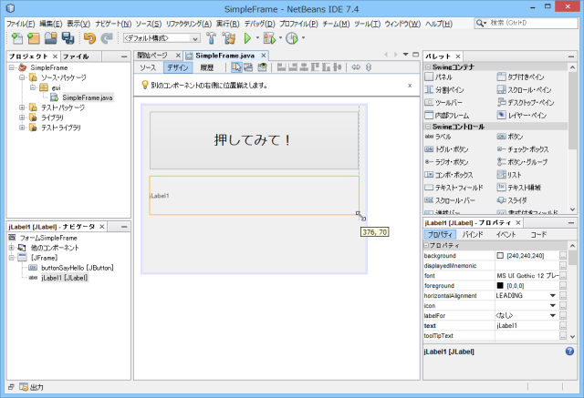Pick the Label component in palette
The height and width of the screenshot is (398, 584).
(x=438, y=137)
